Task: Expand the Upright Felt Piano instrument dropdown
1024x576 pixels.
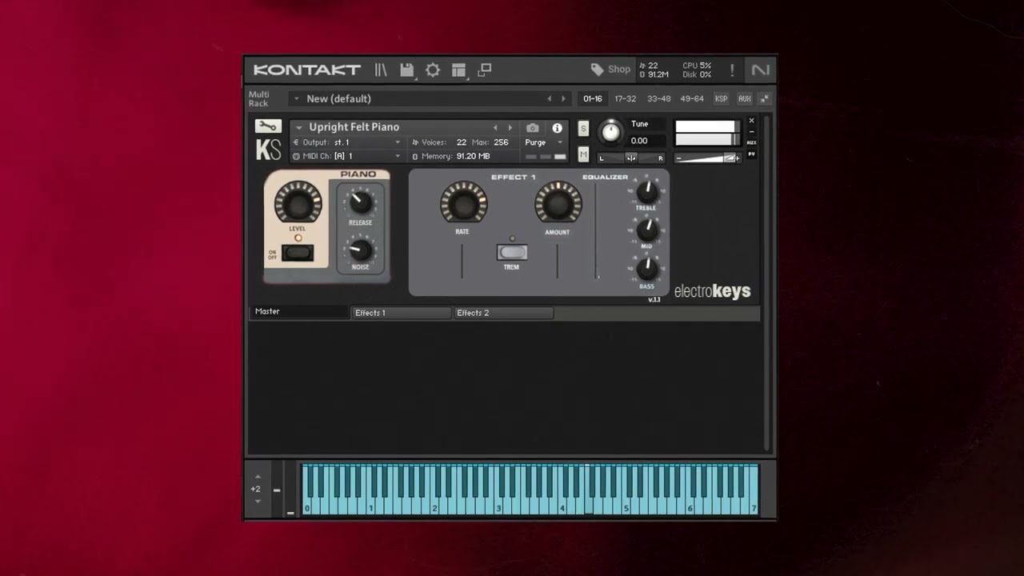Action: [x=298, y=127]
